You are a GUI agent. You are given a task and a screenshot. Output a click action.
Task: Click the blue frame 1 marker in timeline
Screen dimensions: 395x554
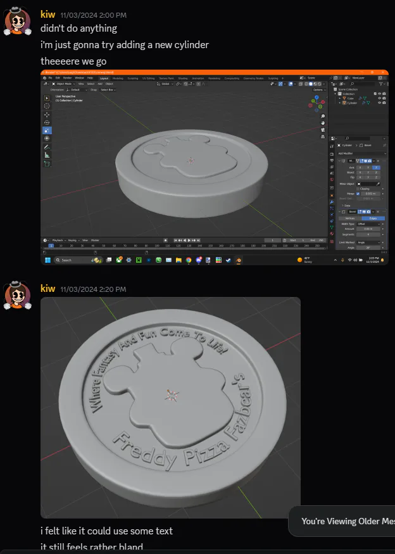(51, 245)
